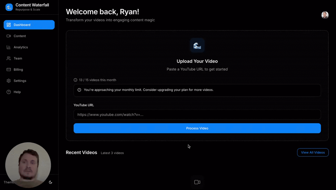Click the presenter webcam bubble
The width and height of the screenshot is (336, 190).
coord(28,165)
